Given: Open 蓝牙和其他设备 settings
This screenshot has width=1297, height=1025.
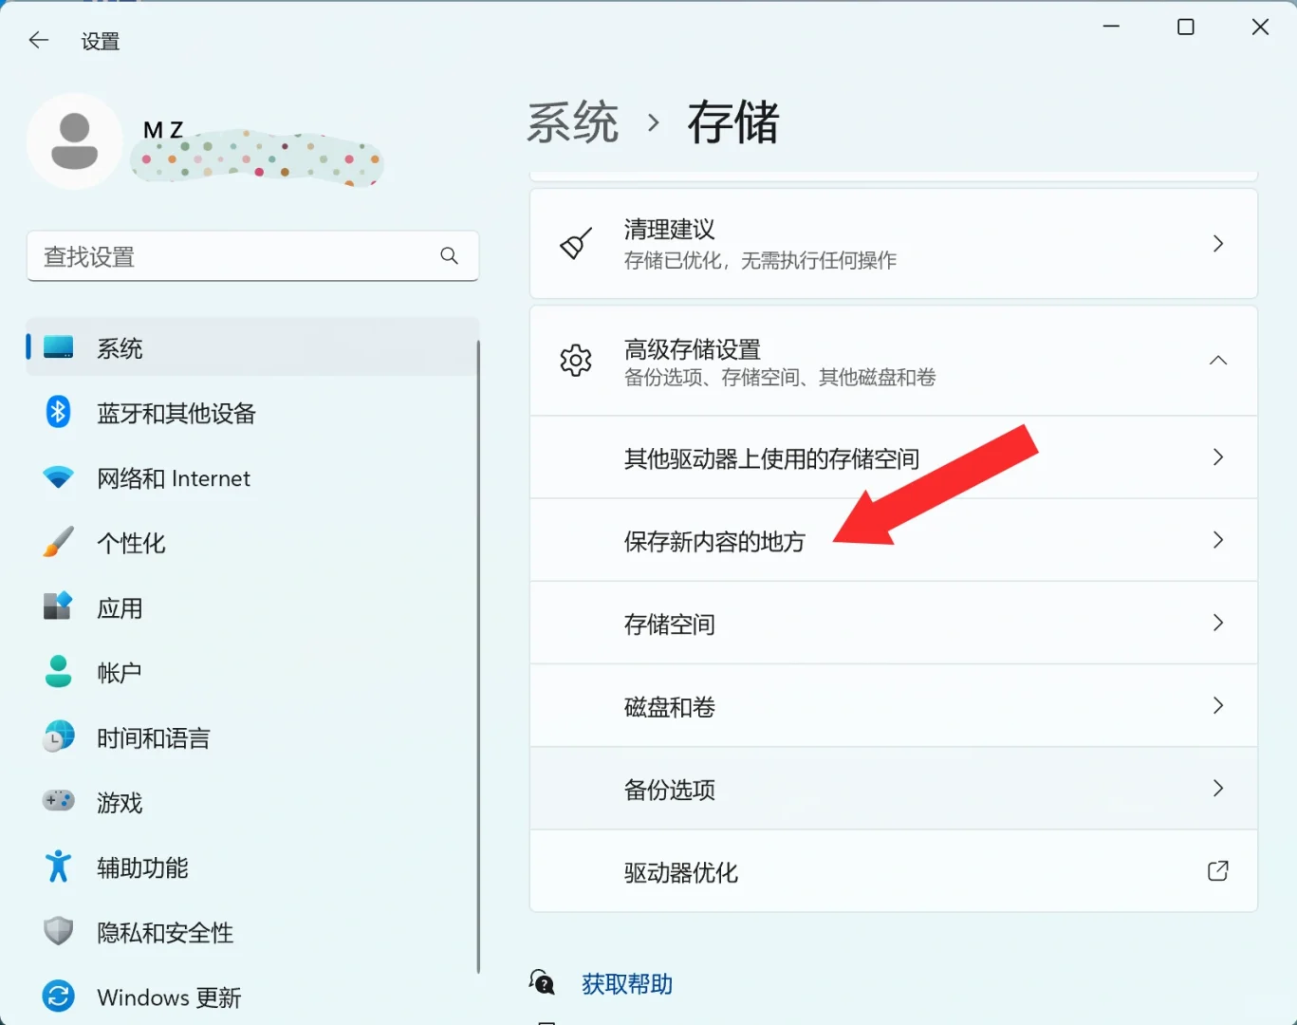Looking at the screenshot, I should [x=252, y=412].
